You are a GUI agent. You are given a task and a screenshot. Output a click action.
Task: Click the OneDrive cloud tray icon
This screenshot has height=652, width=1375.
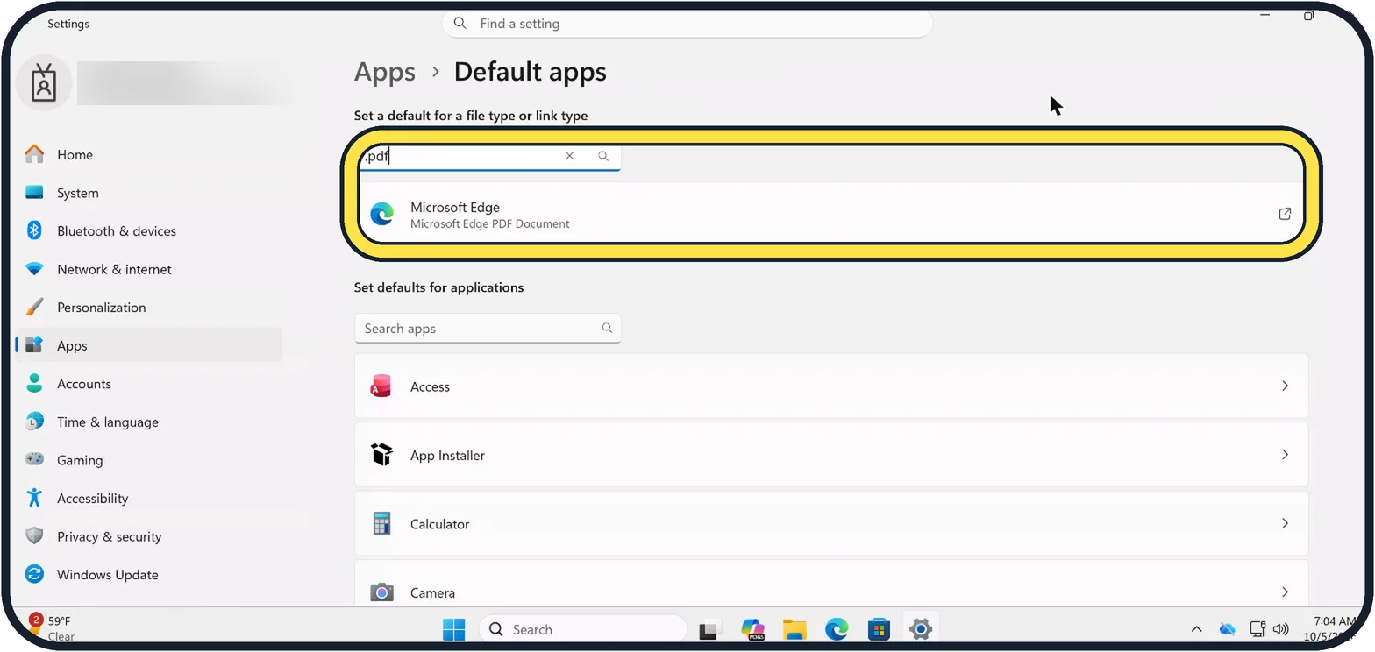pos(1227,629)
